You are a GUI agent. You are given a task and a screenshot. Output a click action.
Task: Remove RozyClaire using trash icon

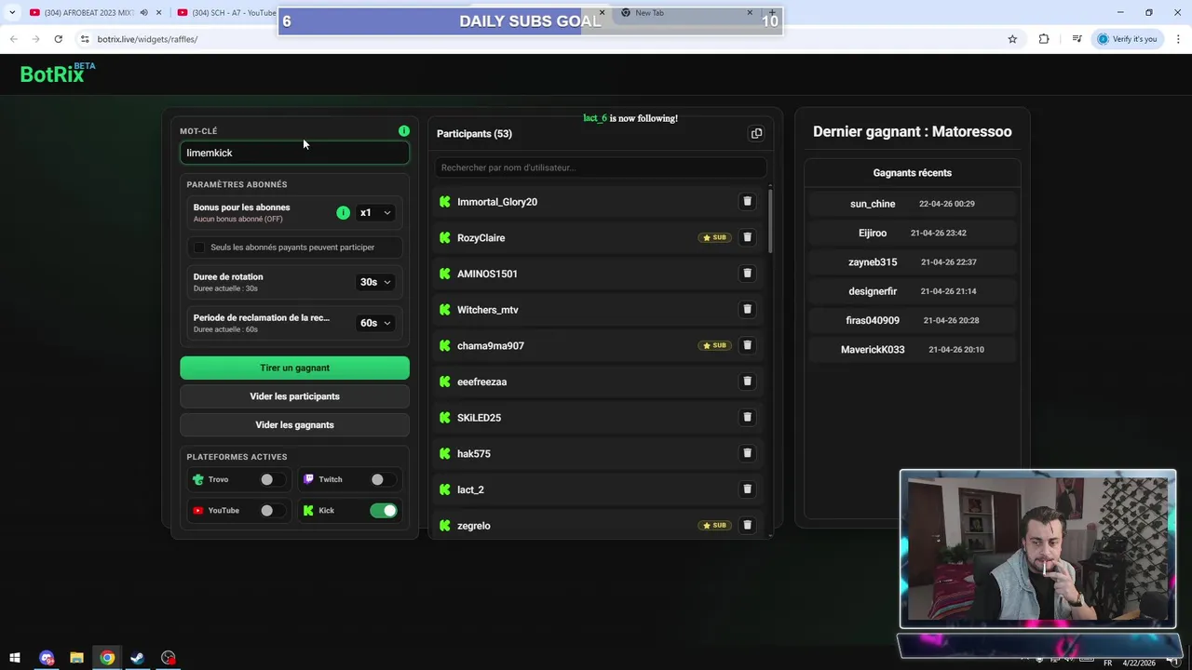747,237
